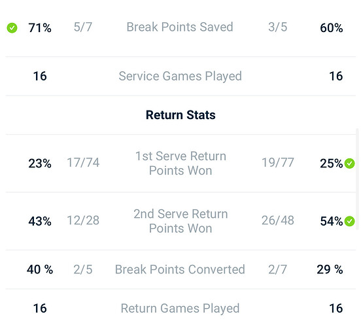Click the Break Points Converted label
The width and height of the screenshot is (361, 327).
coord(180,269)
